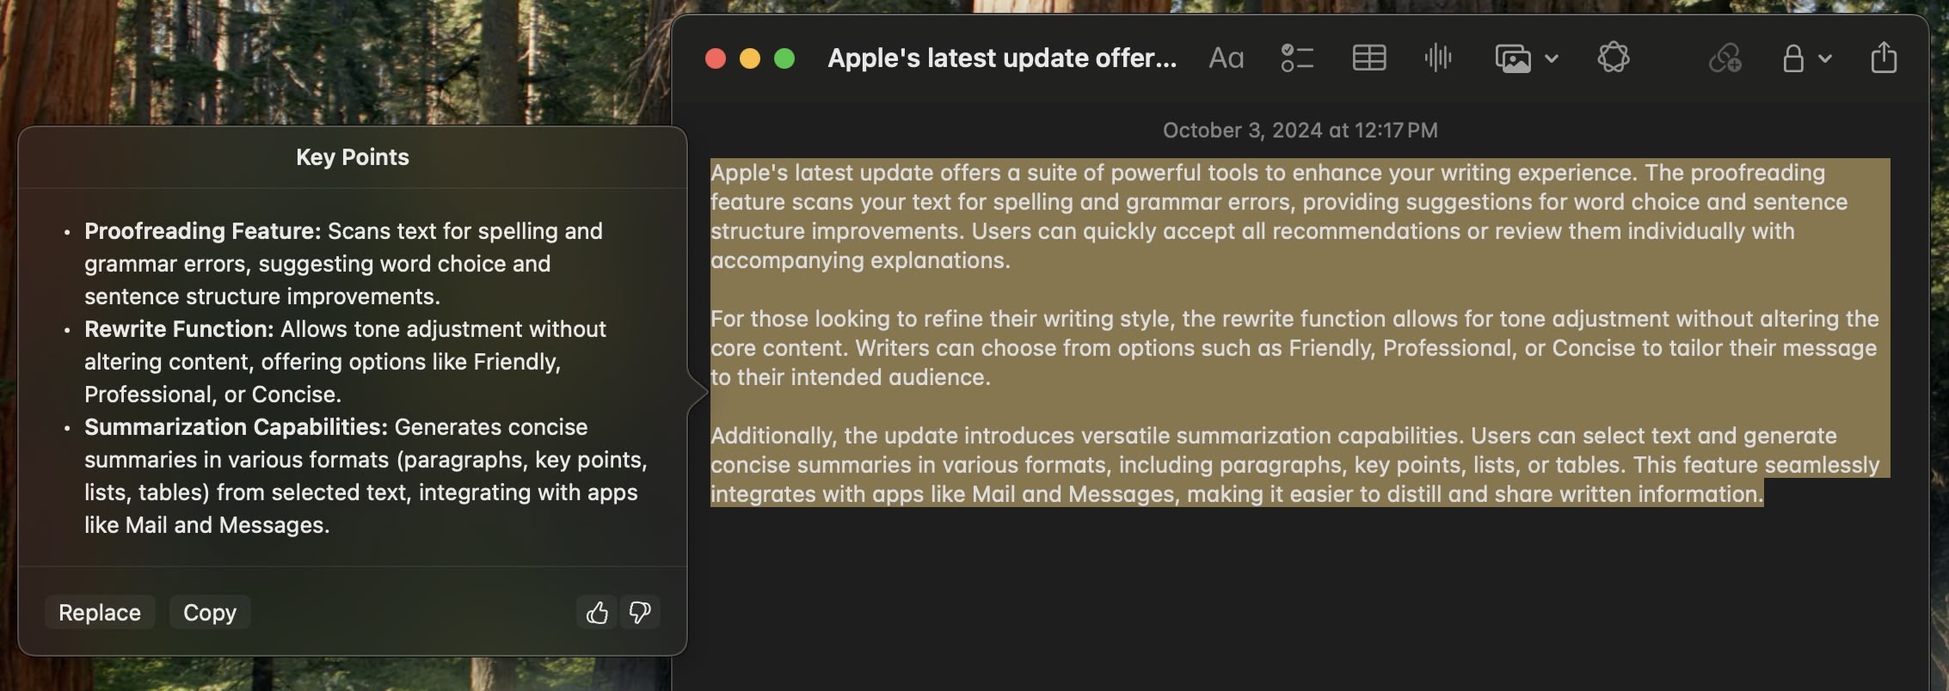Click the 'Key Points' popup heading
The image size is (1949, 691).
[x=353, y=156]
